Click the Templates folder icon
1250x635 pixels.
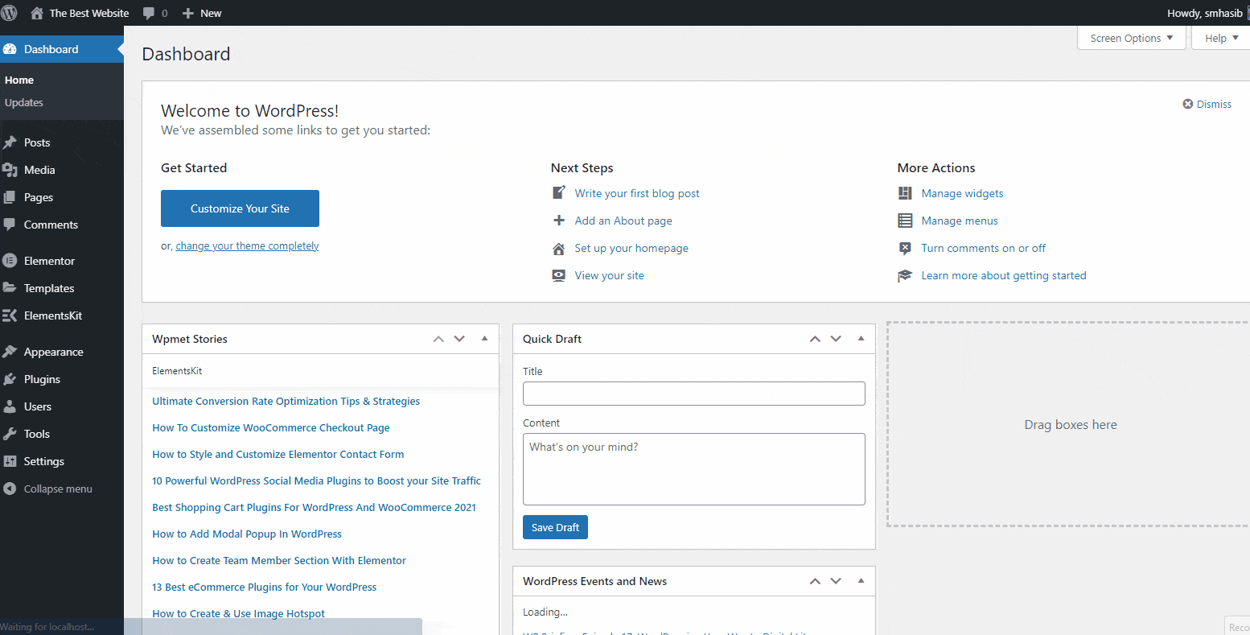point(10,288)
